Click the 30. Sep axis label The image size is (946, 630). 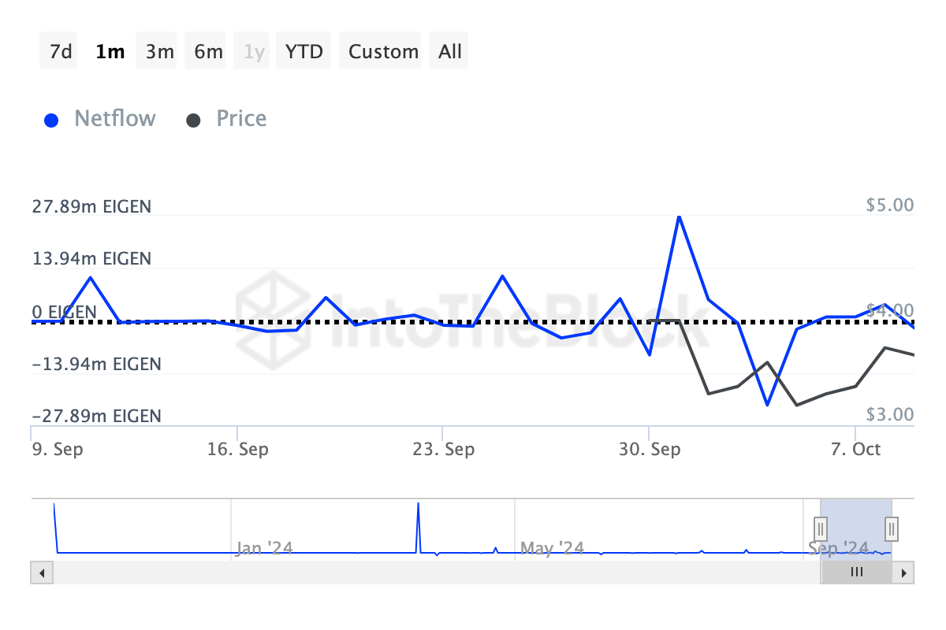coord(650,449)
